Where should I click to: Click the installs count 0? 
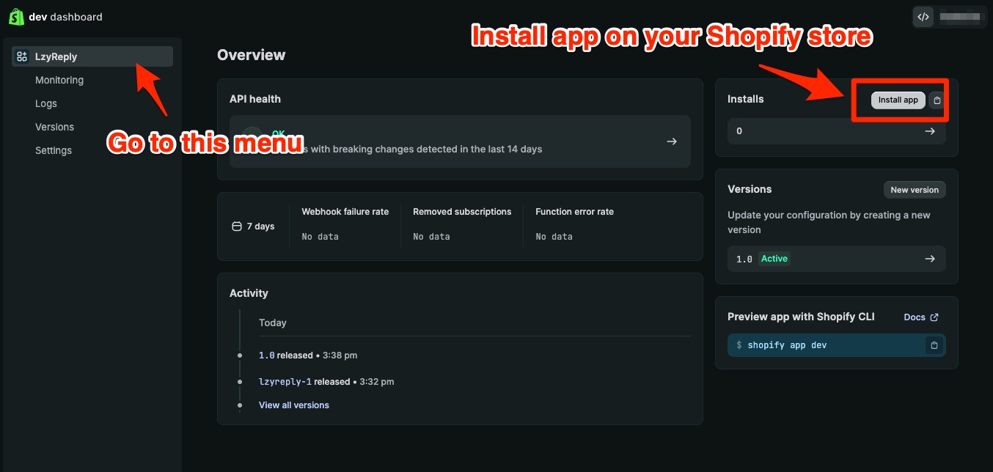pos(739,131)
